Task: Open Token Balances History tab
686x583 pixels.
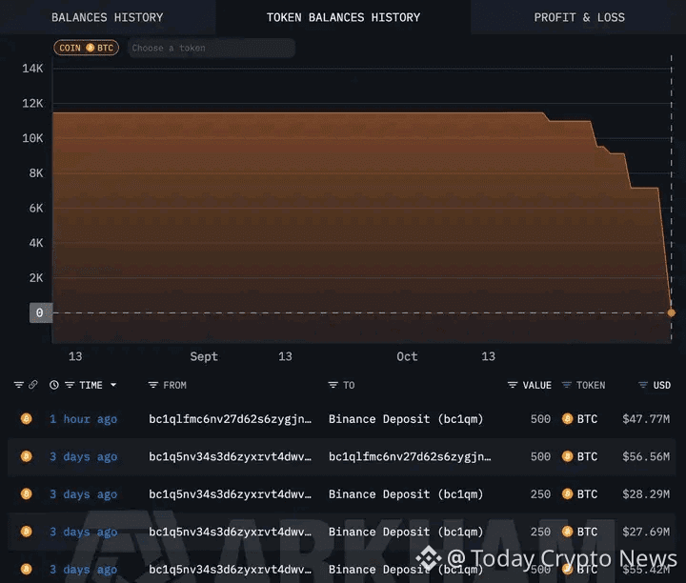Action: [x=343, y=17]
